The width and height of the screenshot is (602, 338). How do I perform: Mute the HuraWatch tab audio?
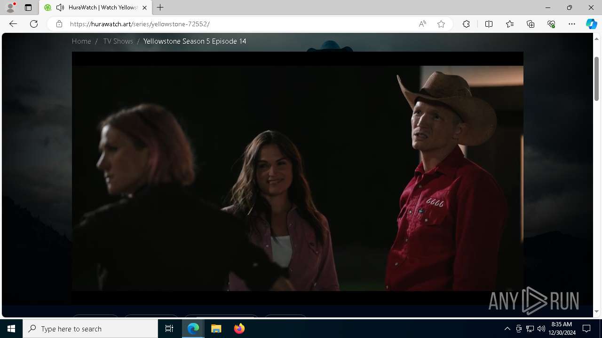[x=60, y=8]
